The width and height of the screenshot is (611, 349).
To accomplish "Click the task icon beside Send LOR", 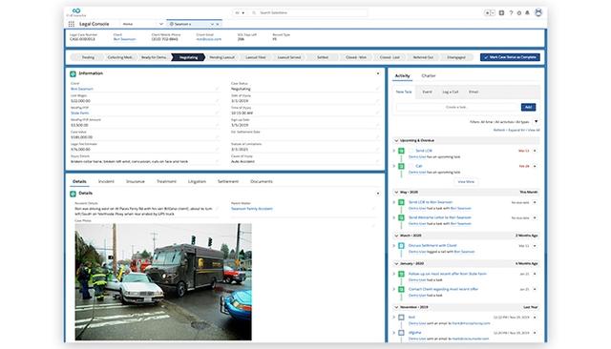I will point(401,151).
